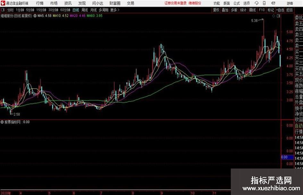The image size is (303, 195).
Task: Click the 多股 multi-stock toolbar button
Action: [234, 10]
